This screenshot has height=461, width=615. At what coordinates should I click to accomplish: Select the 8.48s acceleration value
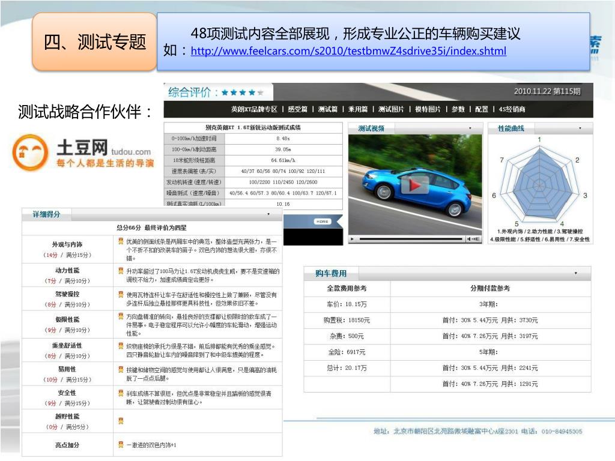(x=283, y=139)
